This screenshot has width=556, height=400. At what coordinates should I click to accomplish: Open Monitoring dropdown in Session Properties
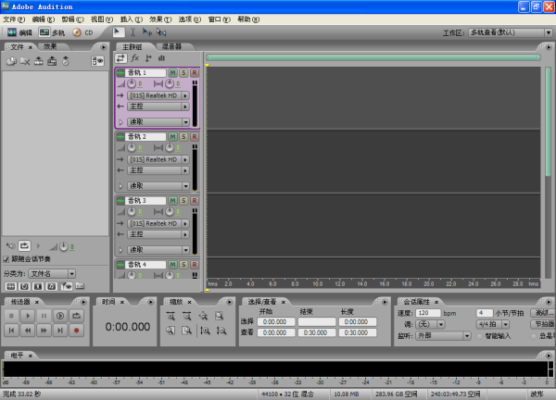pyautogui.click(x=443, y=335)
